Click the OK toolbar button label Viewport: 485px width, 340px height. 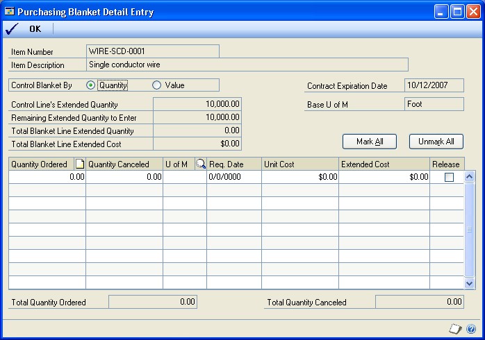pos(35,29)
